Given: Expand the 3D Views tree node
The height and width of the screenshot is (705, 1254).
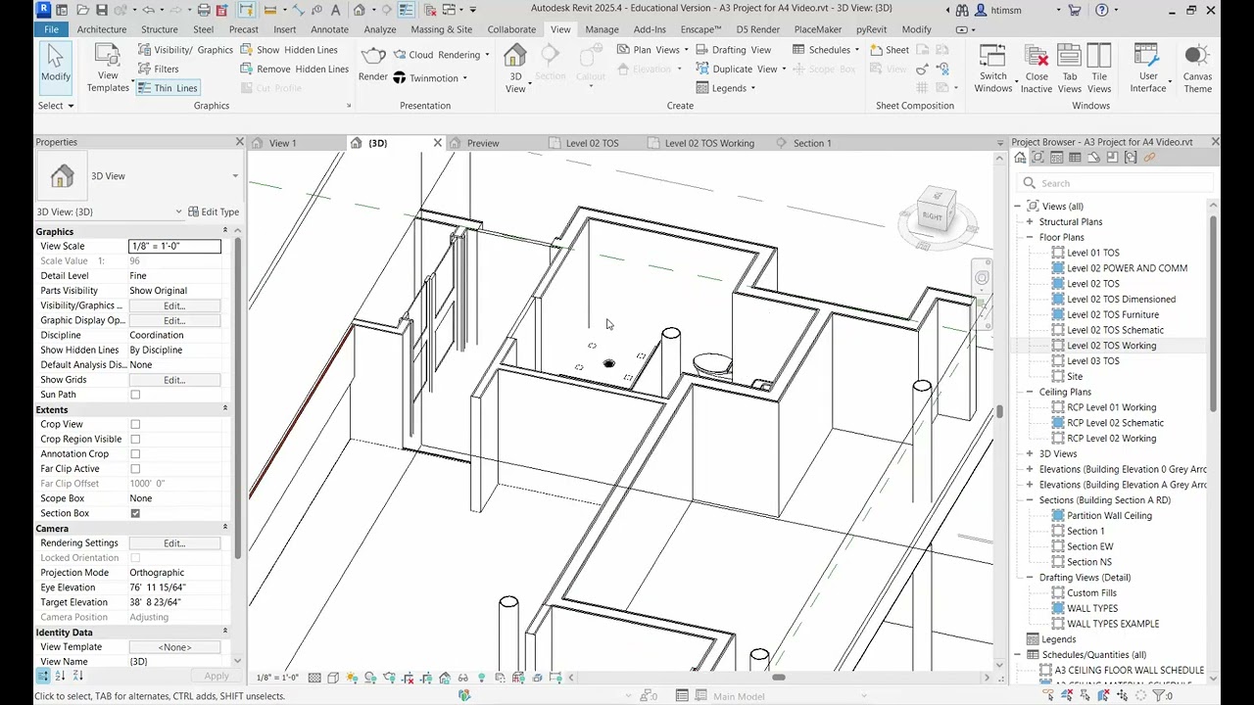Looking at the screenshot, I should 1030,454.
